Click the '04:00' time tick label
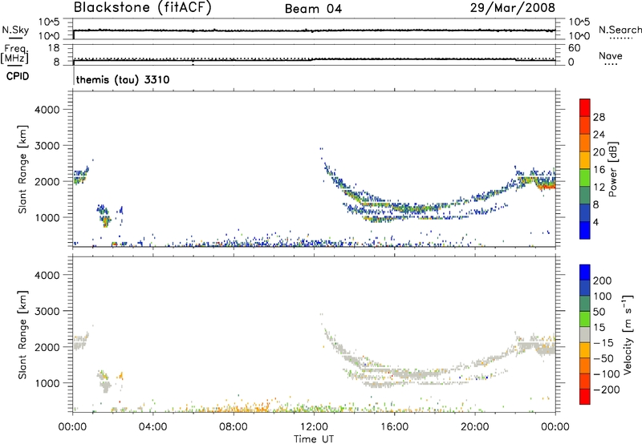642x444 pixels. coord(152,427)
